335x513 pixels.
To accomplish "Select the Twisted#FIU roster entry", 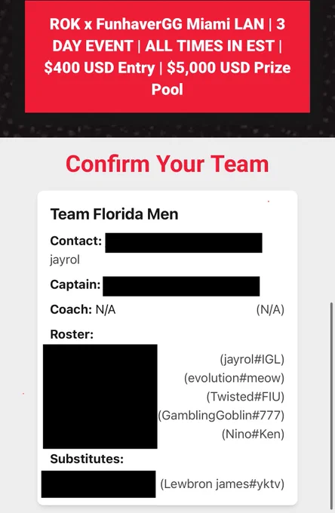I will click(x=245, y=397).
